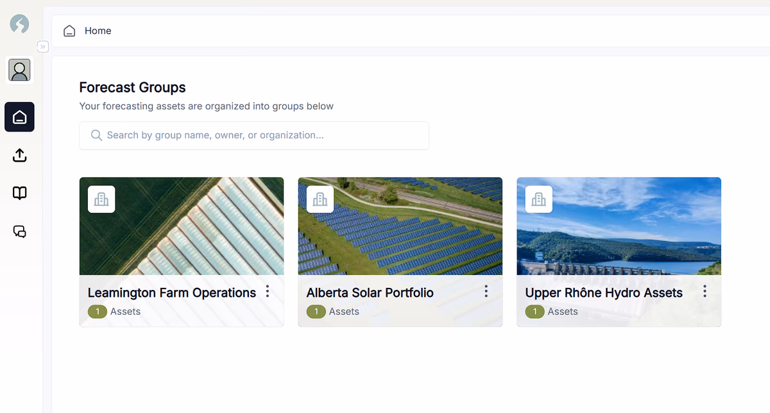
Task: Expand the sidebar with the double-chevron button
Action: point(43,46)
